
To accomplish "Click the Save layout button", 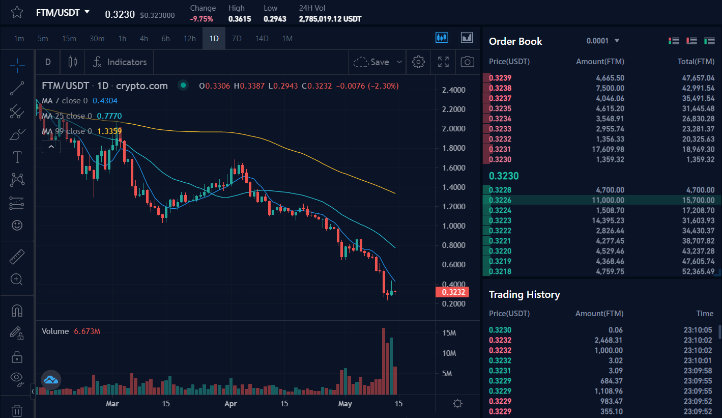I will click(375, 62).
